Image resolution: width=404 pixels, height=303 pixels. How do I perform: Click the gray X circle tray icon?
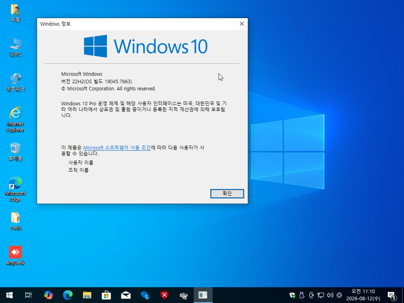click(x=339, y=295)
